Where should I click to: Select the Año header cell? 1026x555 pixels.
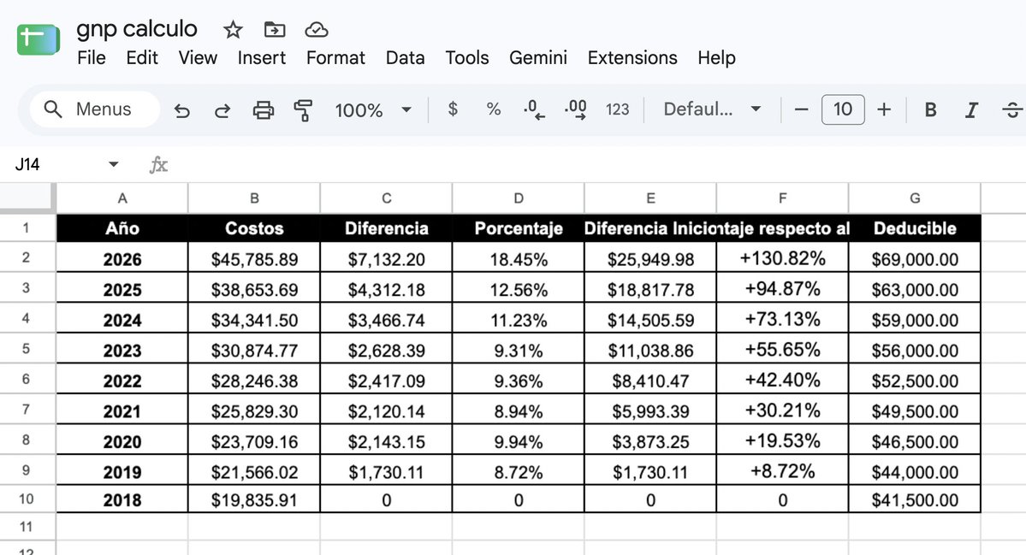122,228
